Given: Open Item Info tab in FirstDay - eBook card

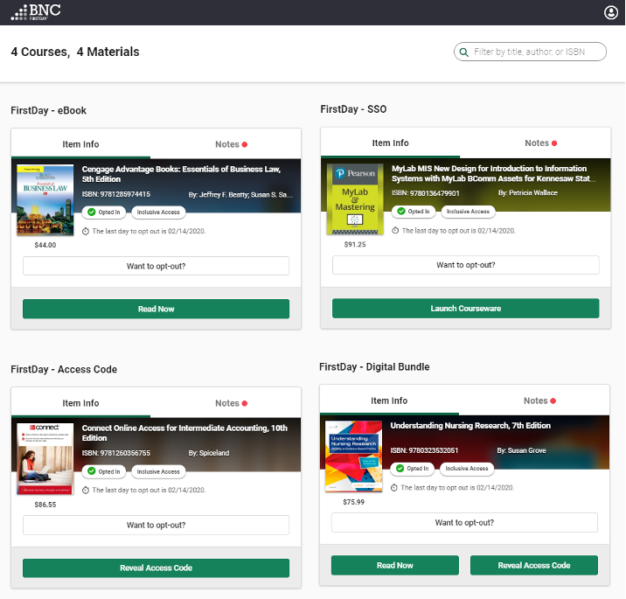Looking at the screenshot, I should point(80,144).
